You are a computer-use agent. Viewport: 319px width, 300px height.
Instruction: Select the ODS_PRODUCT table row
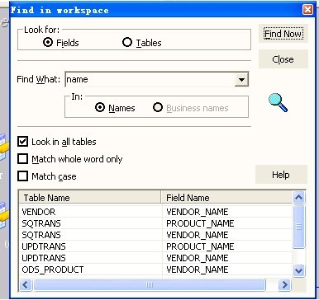tap(155, 270)
